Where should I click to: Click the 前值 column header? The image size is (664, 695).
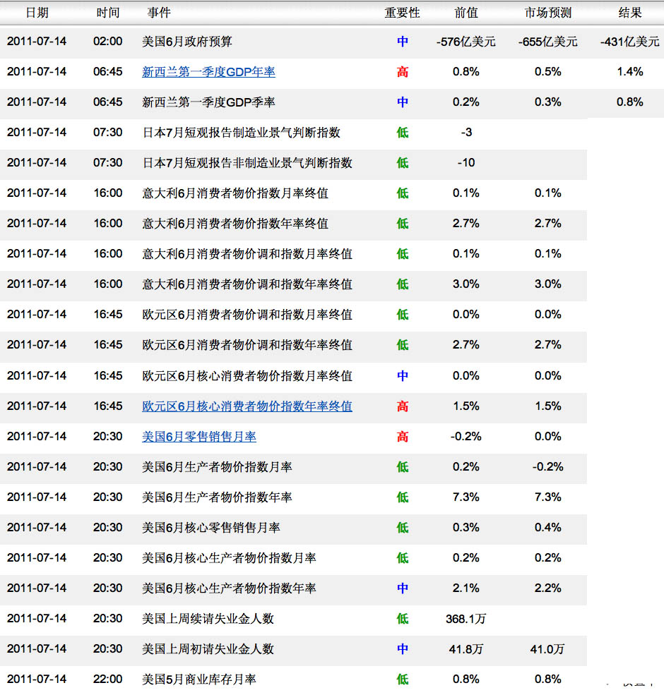point(466,13)
